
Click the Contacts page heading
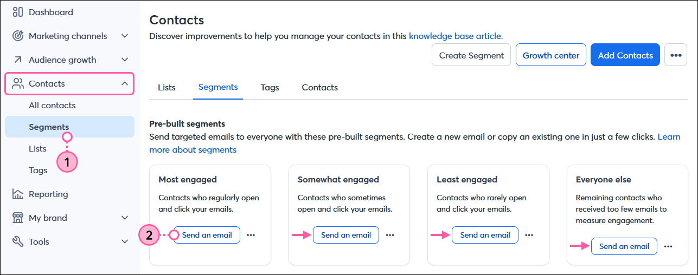tap(177, 20)
